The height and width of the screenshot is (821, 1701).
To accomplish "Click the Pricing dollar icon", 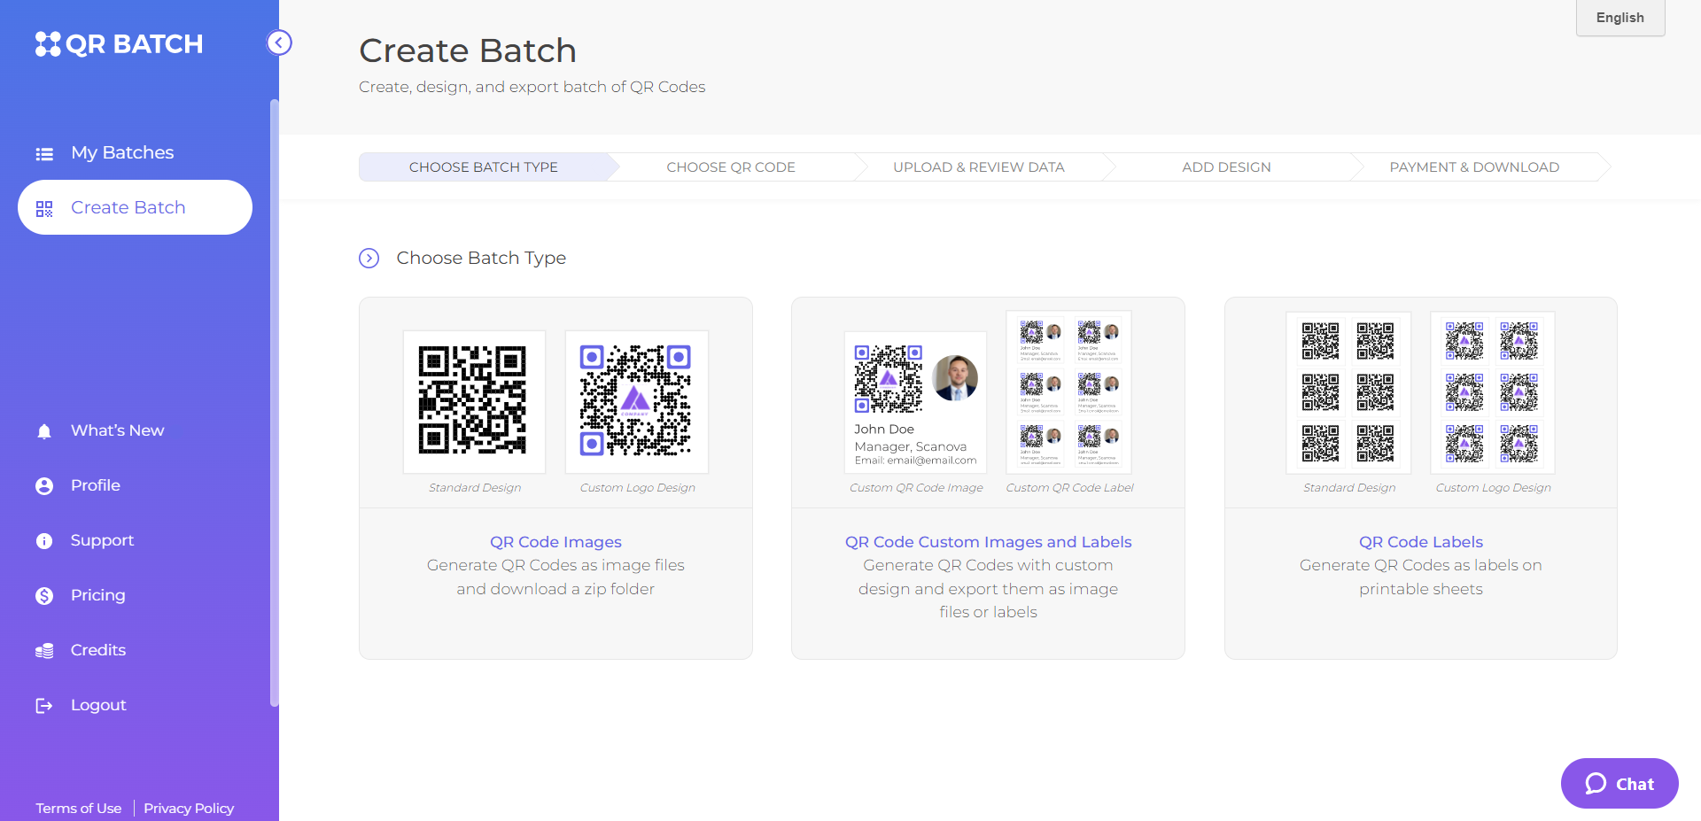I will click(x=44, y=596).
